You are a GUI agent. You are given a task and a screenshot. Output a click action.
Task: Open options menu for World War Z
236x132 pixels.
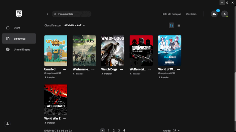[x=64, y=119]
